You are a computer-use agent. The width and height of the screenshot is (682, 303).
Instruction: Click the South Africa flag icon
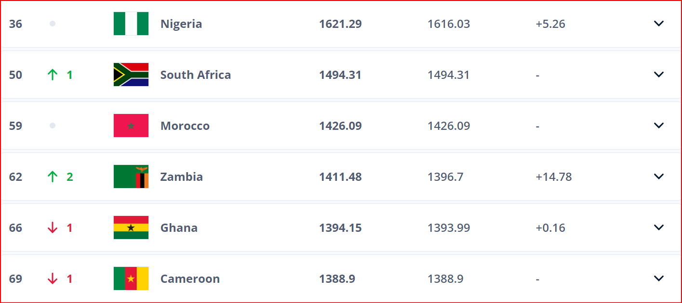131,75
